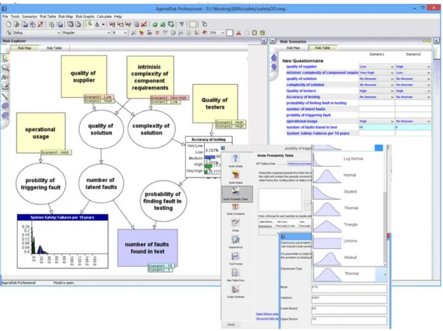The height and width of the screenshot is (331, 443).
Task: Choose Log Normal from the distribution list
Action: (x=348, y=159)
